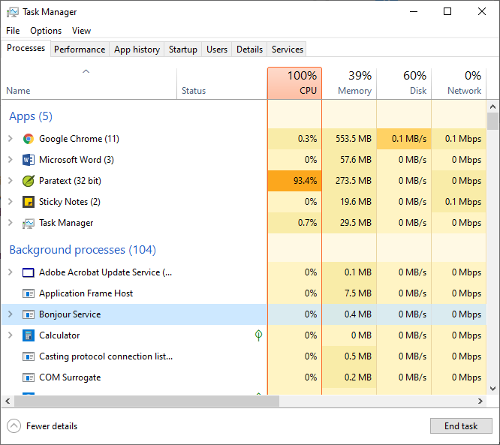Click the Background processes (104) heading
Image resolution: width=500 pixels, height=445 pixels.
point(83,250)
